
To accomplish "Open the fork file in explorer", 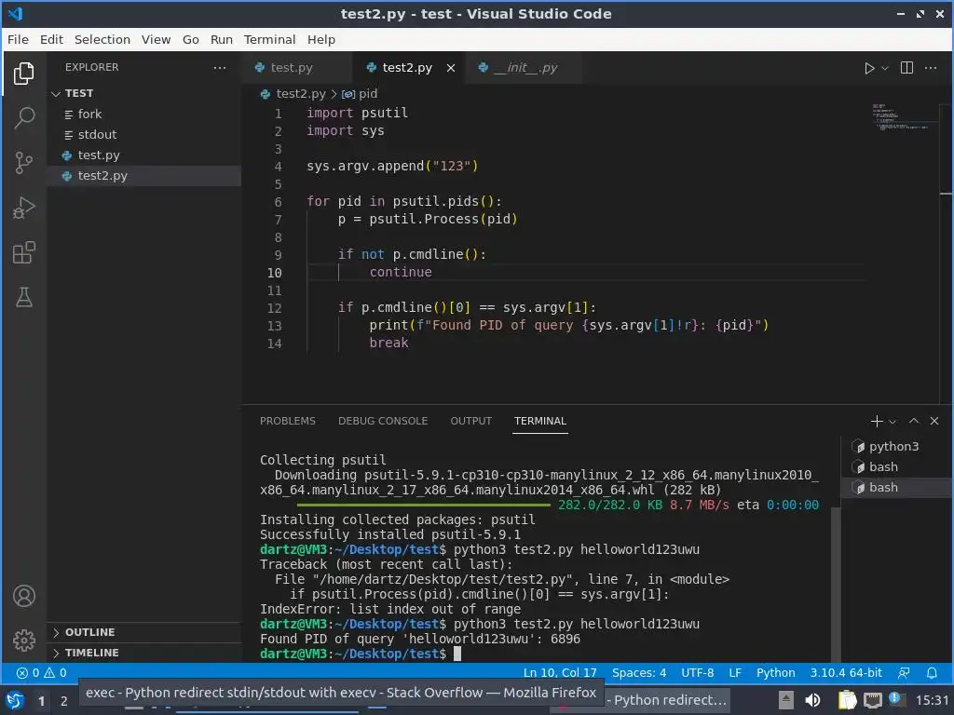I will point(144,114).
